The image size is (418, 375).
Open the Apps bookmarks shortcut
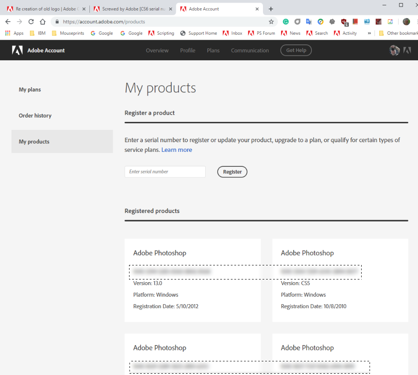(15, 33)
